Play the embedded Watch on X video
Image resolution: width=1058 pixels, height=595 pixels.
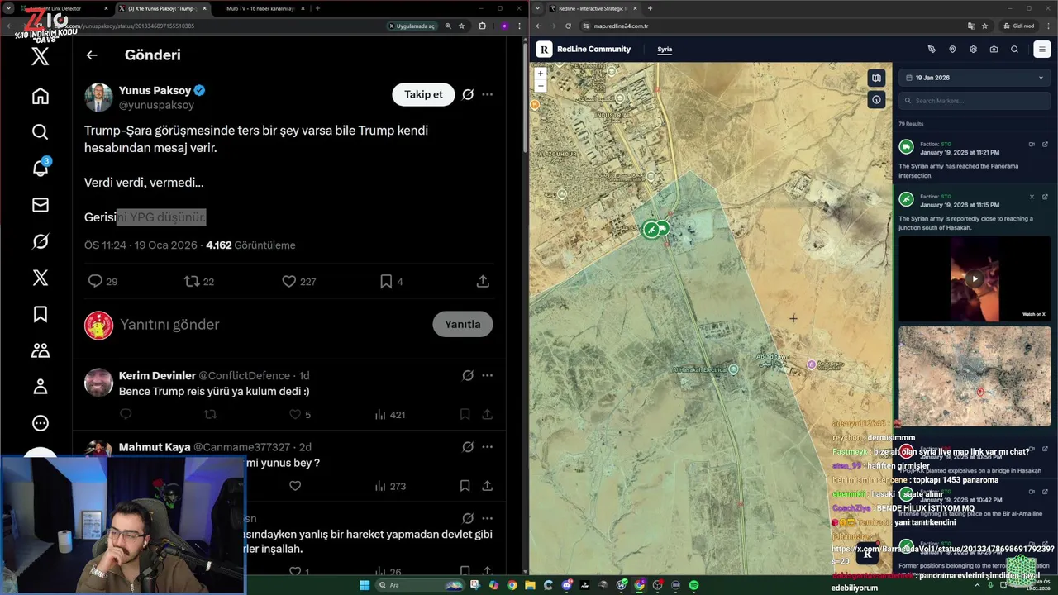tap(975, 278)
